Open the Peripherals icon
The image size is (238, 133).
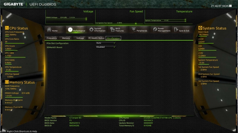click(x=134, y=30)
